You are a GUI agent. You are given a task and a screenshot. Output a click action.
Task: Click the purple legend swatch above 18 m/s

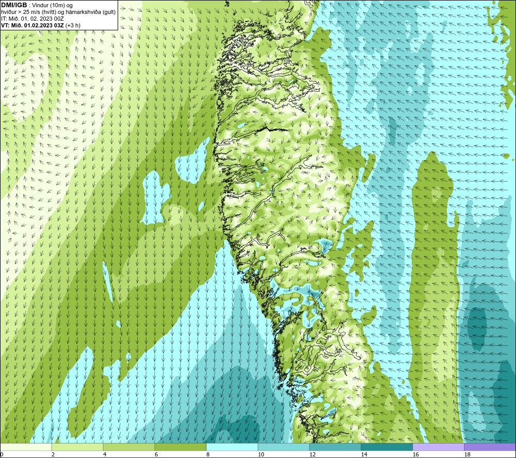(490, 447)
